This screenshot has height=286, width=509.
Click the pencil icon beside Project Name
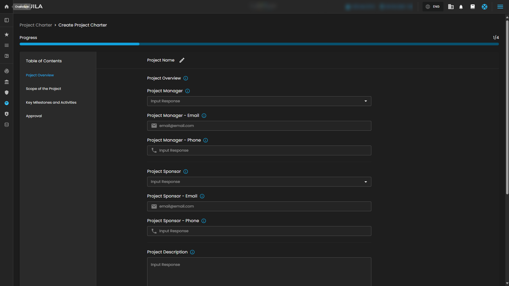[182, 60]
